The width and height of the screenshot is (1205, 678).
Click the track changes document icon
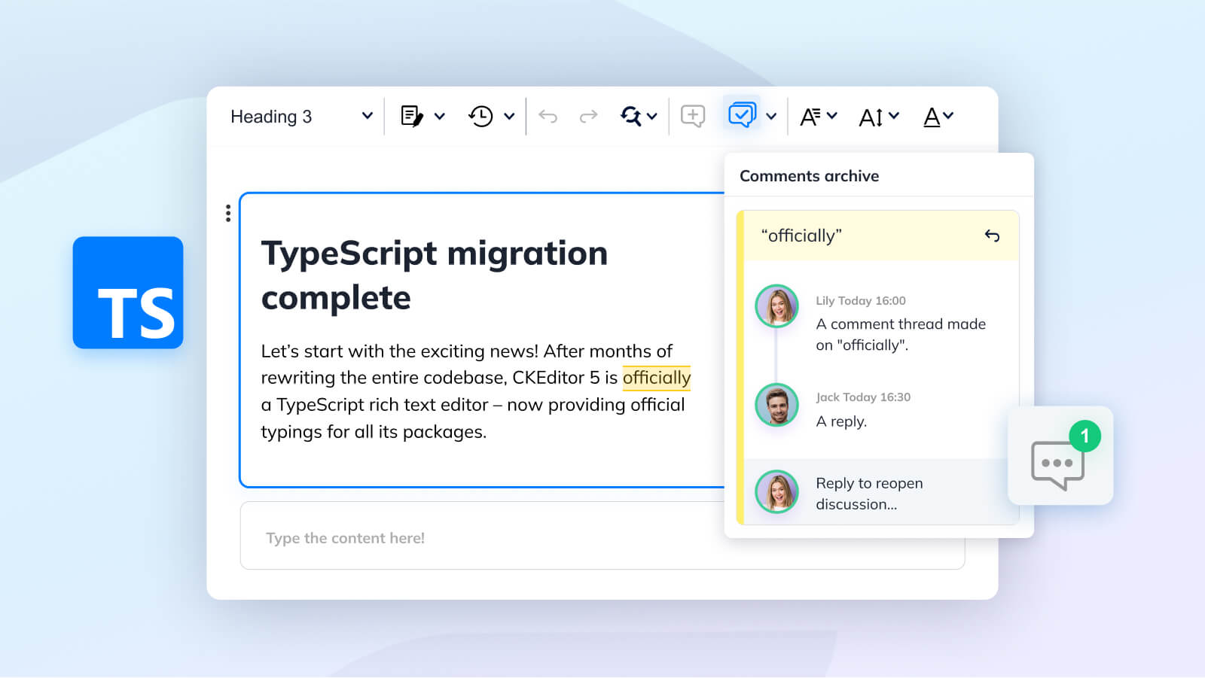pyautogui.click(x=411, y=116)
